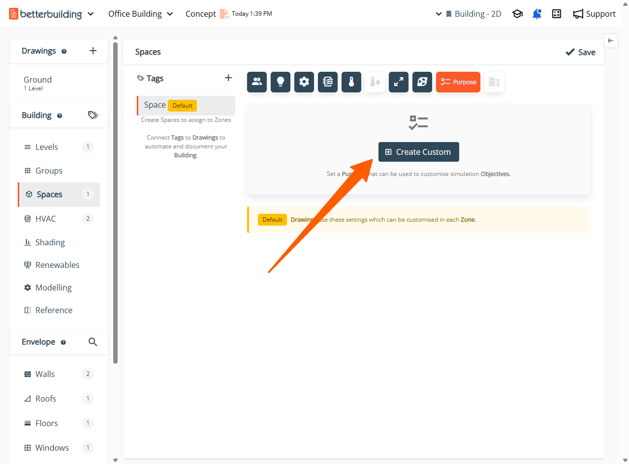Add a new tag with plus
629x464 pixels.
pos(228,78)
